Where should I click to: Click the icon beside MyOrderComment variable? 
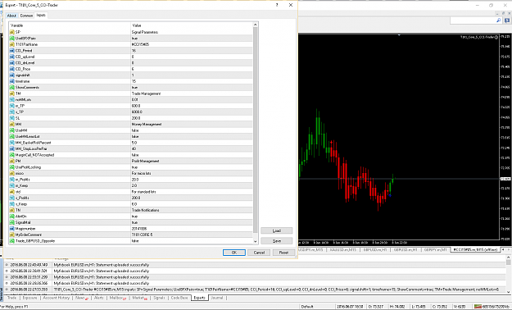(x=12, y=235)
